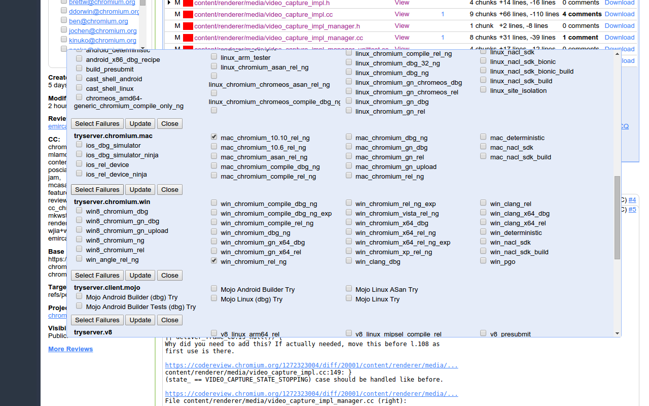Click the tryserver.client.mojo heading

pos(107,288)
